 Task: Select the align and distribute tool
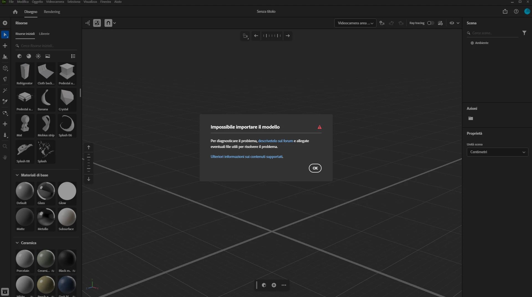coord(5,57)
